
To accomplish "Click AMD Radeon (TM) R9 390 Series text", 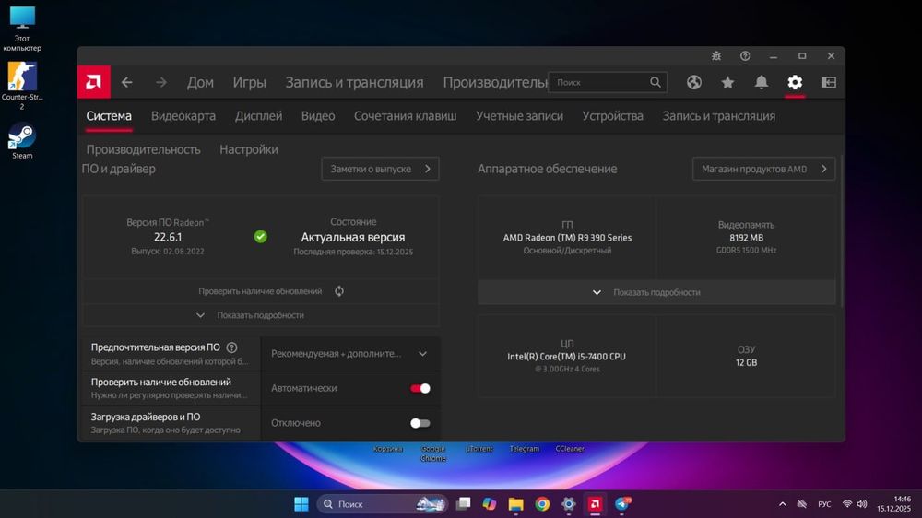I will click(567, 238).
